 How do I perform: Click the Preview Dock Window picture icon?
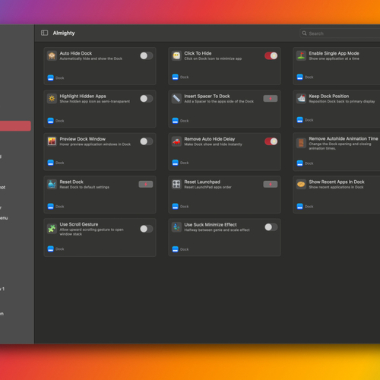[52, 141]
